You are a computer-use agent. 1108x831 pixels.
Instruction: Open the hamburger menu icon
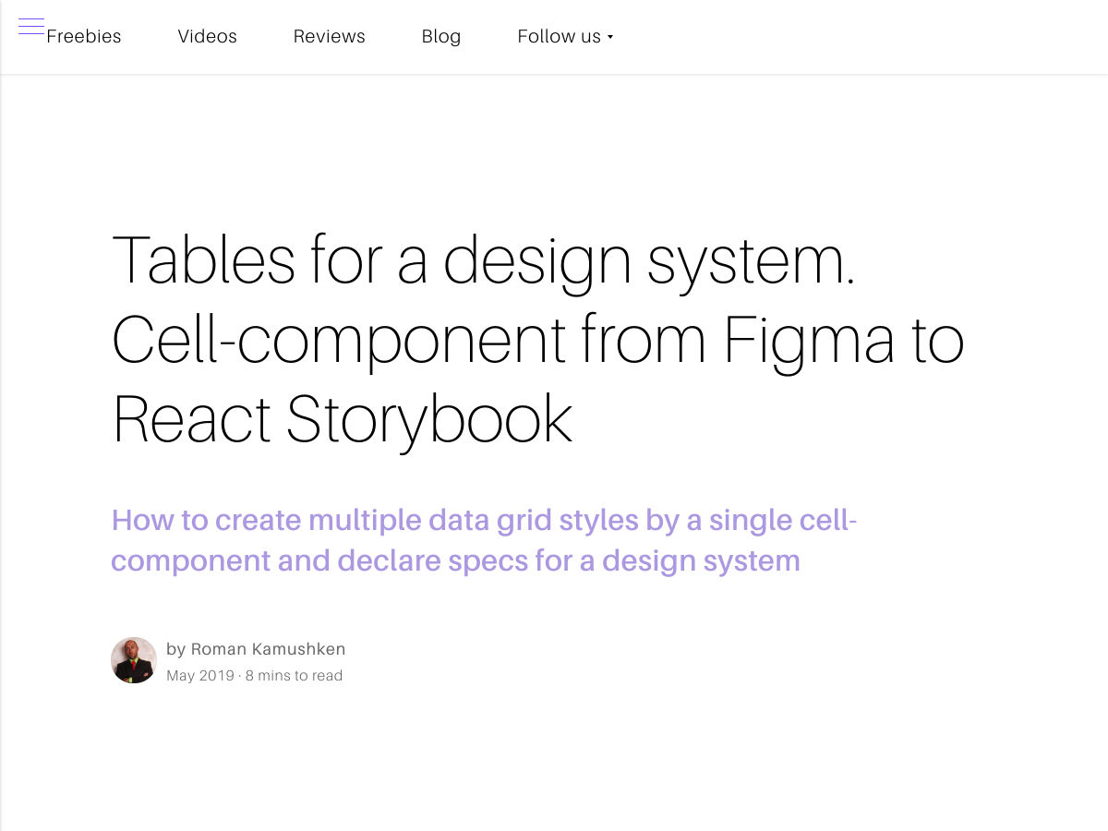click(x=31, y=27)
